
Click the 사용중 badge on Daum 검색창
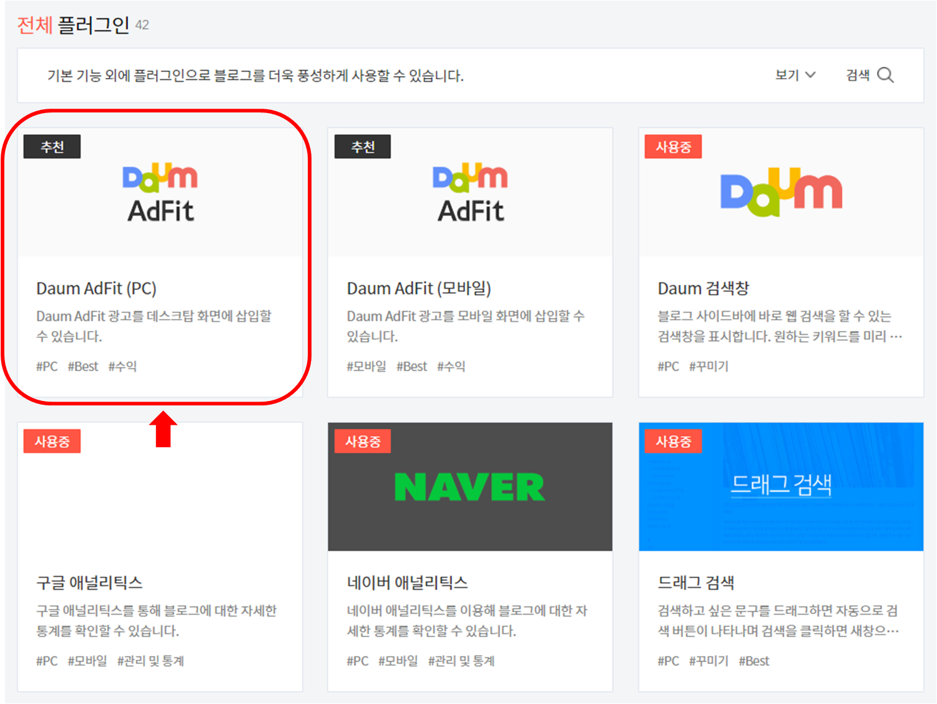(x=674, y=147)
